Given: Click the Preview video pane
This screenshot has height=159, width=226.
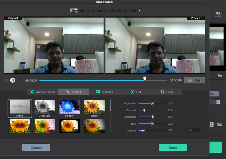Looking at the screenshot, I should 155,45.
